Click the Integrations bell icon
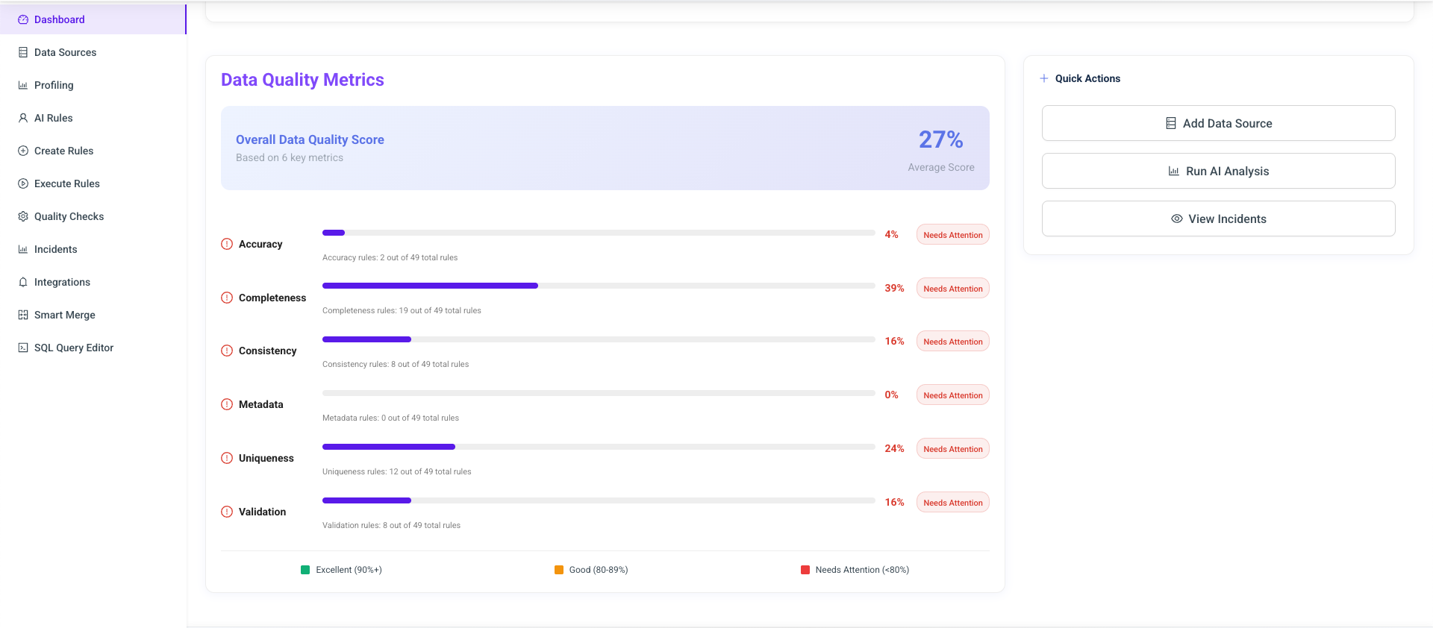 pyautogui.click(x=23, y=282)
